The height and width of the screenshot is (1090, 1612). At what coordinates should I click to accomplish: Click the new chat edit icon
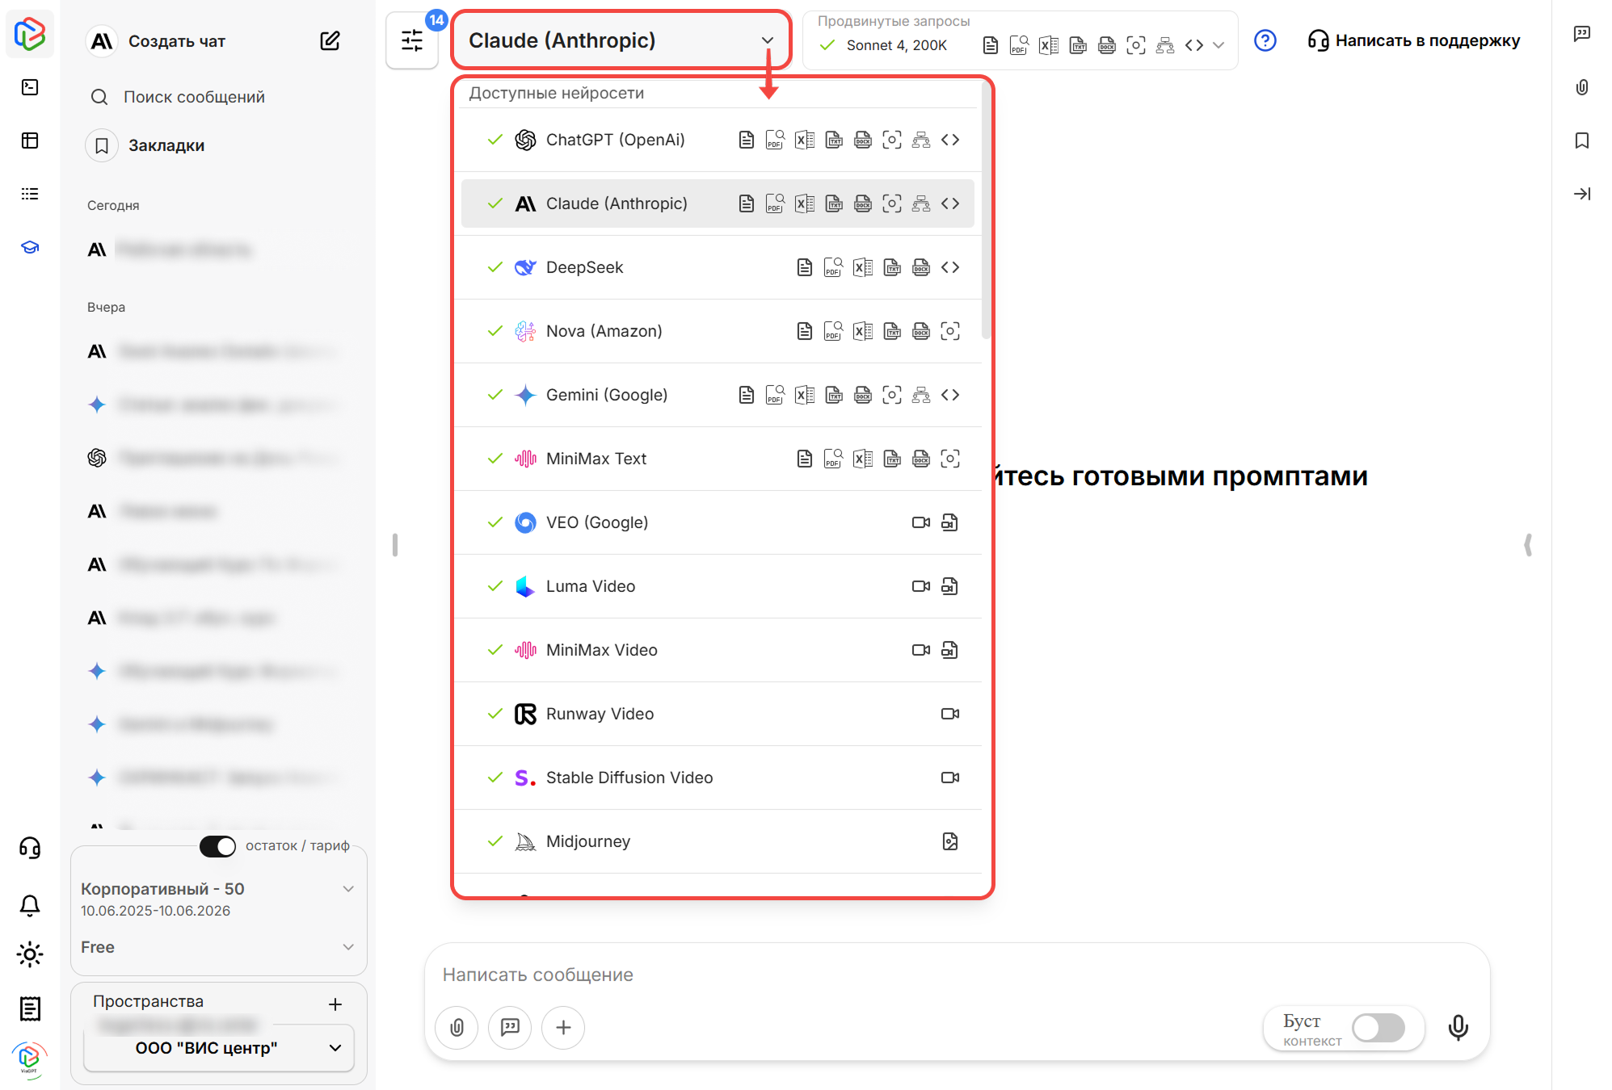[x=330, y=40]
